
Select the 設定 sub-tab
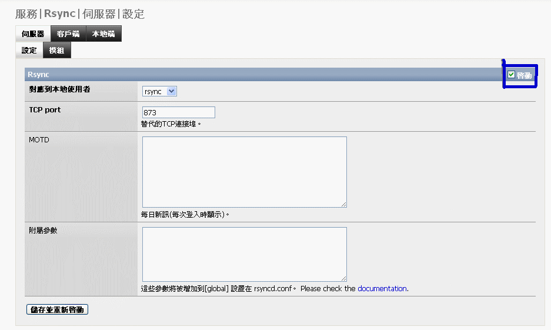(29, 50)
